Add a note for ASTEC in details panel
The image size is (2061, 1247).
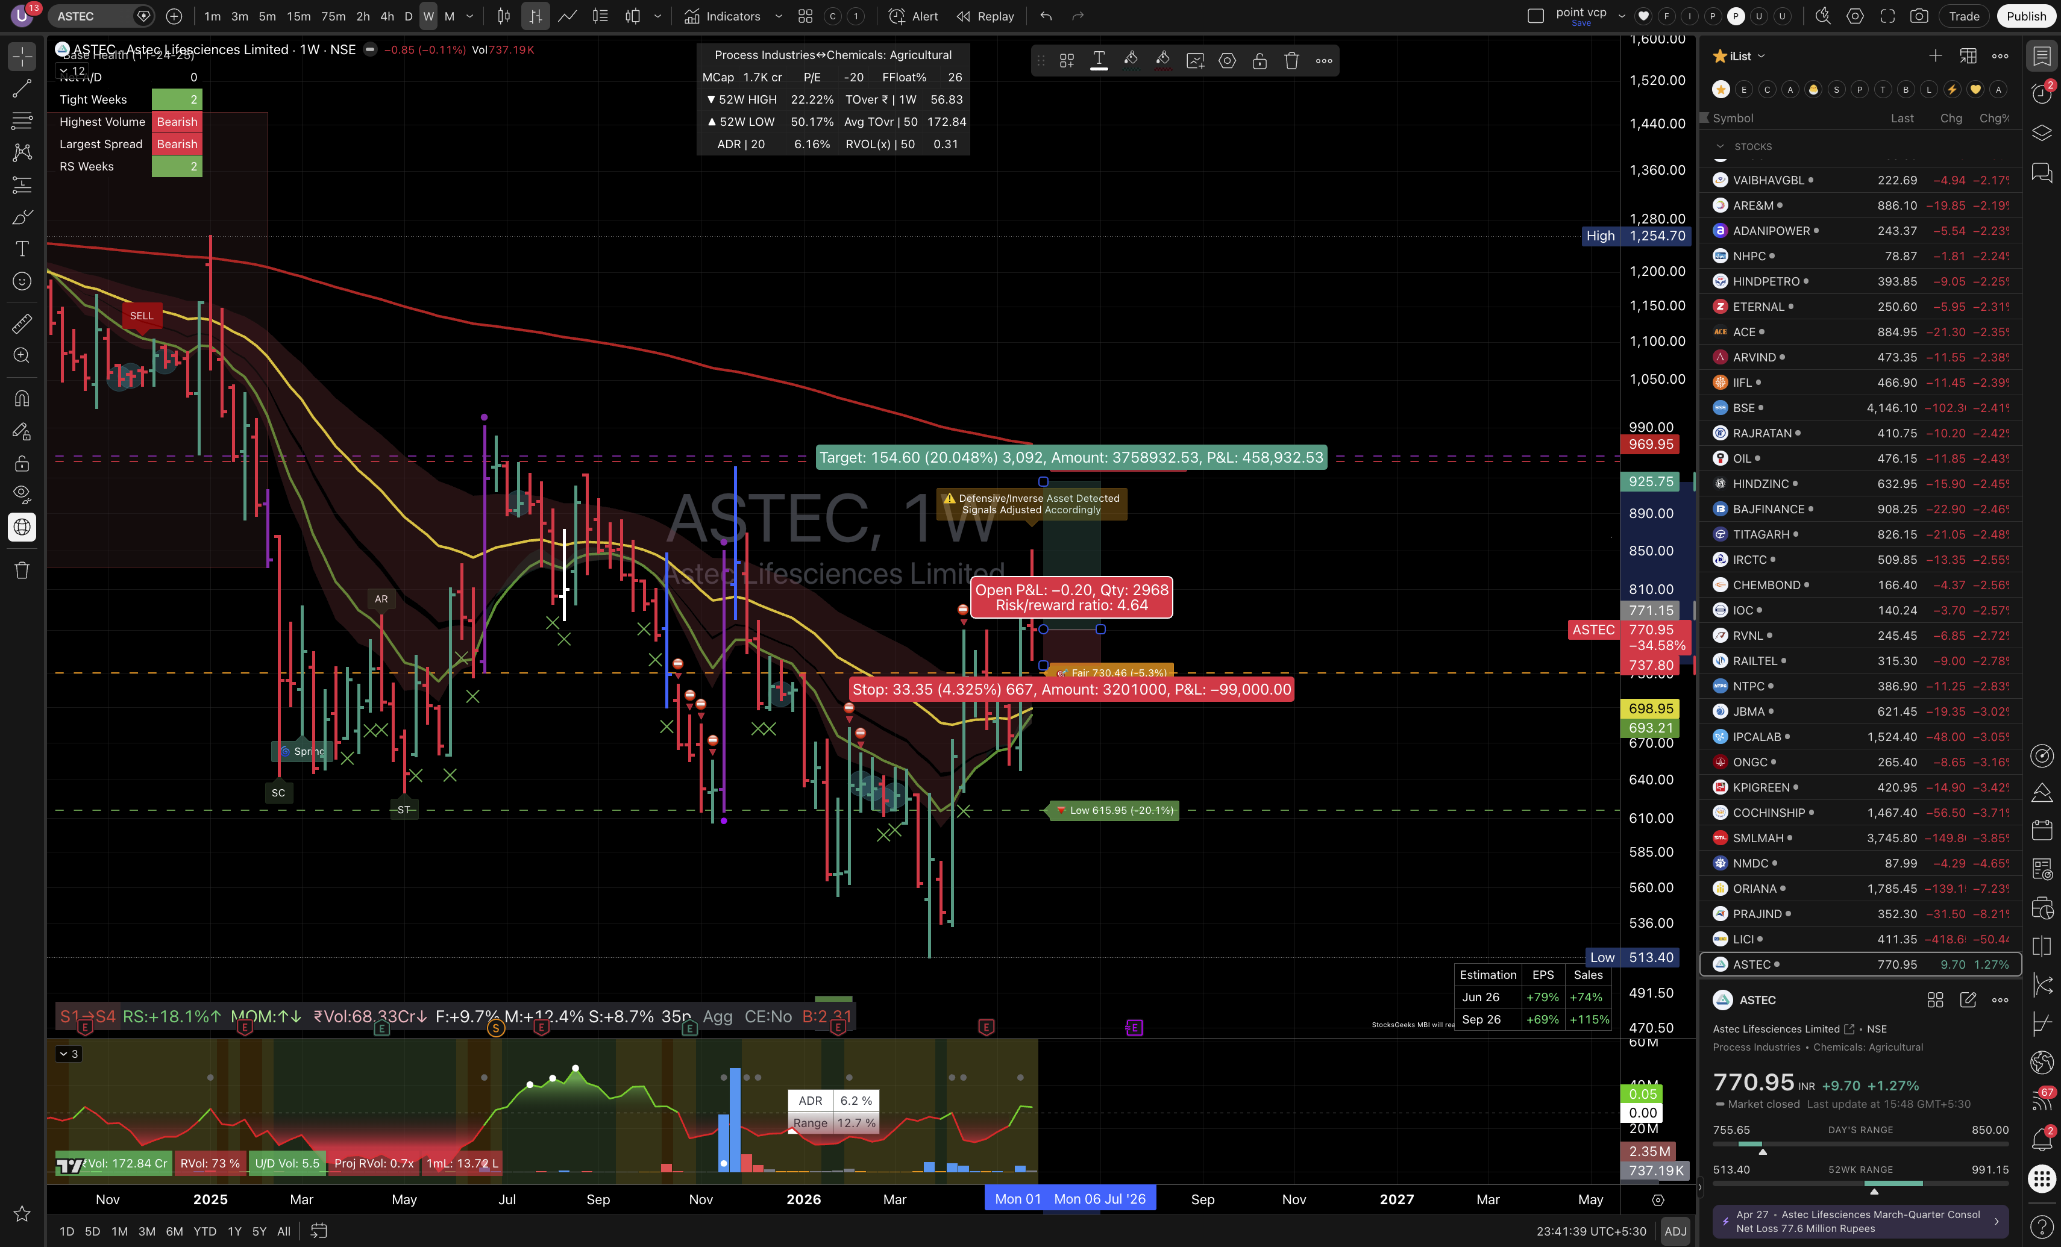(x=1968, y=1000)
